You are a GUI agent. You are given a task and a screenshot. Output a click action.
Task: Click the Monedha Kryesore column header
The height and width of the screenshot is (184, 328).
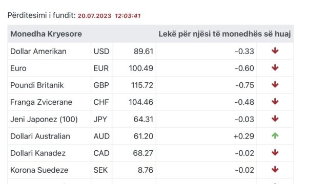pyautogui.click(x=46, y=34)
